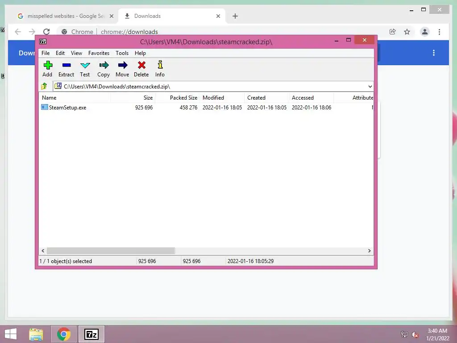
Task: Click Chrome forward navigation arrow
Action: pos(32,32)
